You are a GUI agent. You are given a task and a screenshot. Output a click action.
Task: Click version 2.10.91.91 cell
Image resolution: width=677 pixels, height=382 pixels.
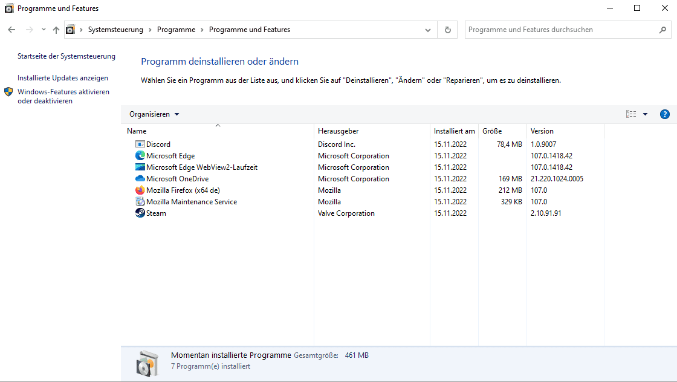(x=546, y=213)
